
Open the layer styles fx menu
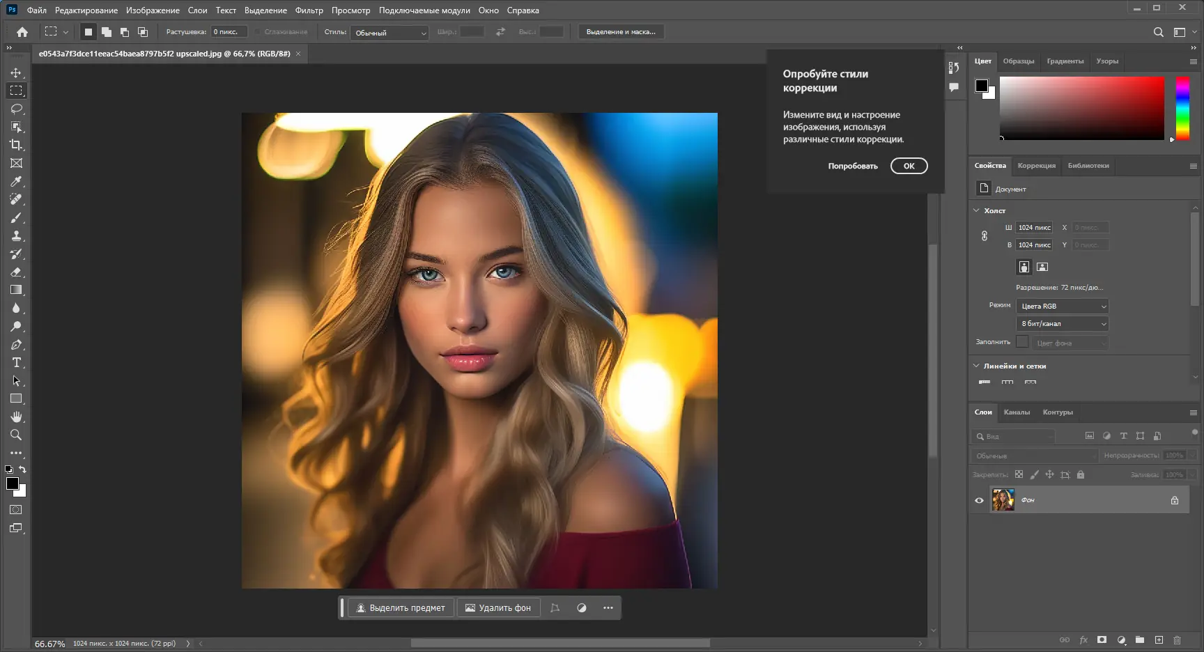click(1083, 639)
